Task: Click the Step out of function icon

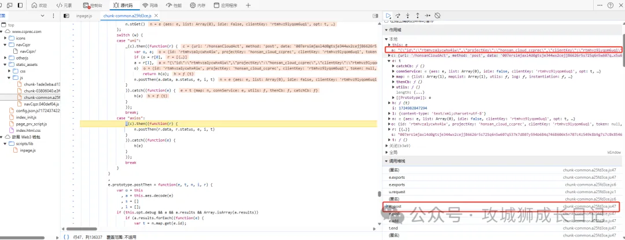Action: click(x=418, y=15)
